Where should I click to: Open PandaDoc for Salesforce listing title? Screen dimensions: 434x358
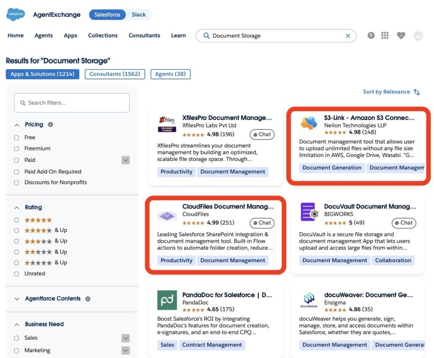[x=227, y=295]
